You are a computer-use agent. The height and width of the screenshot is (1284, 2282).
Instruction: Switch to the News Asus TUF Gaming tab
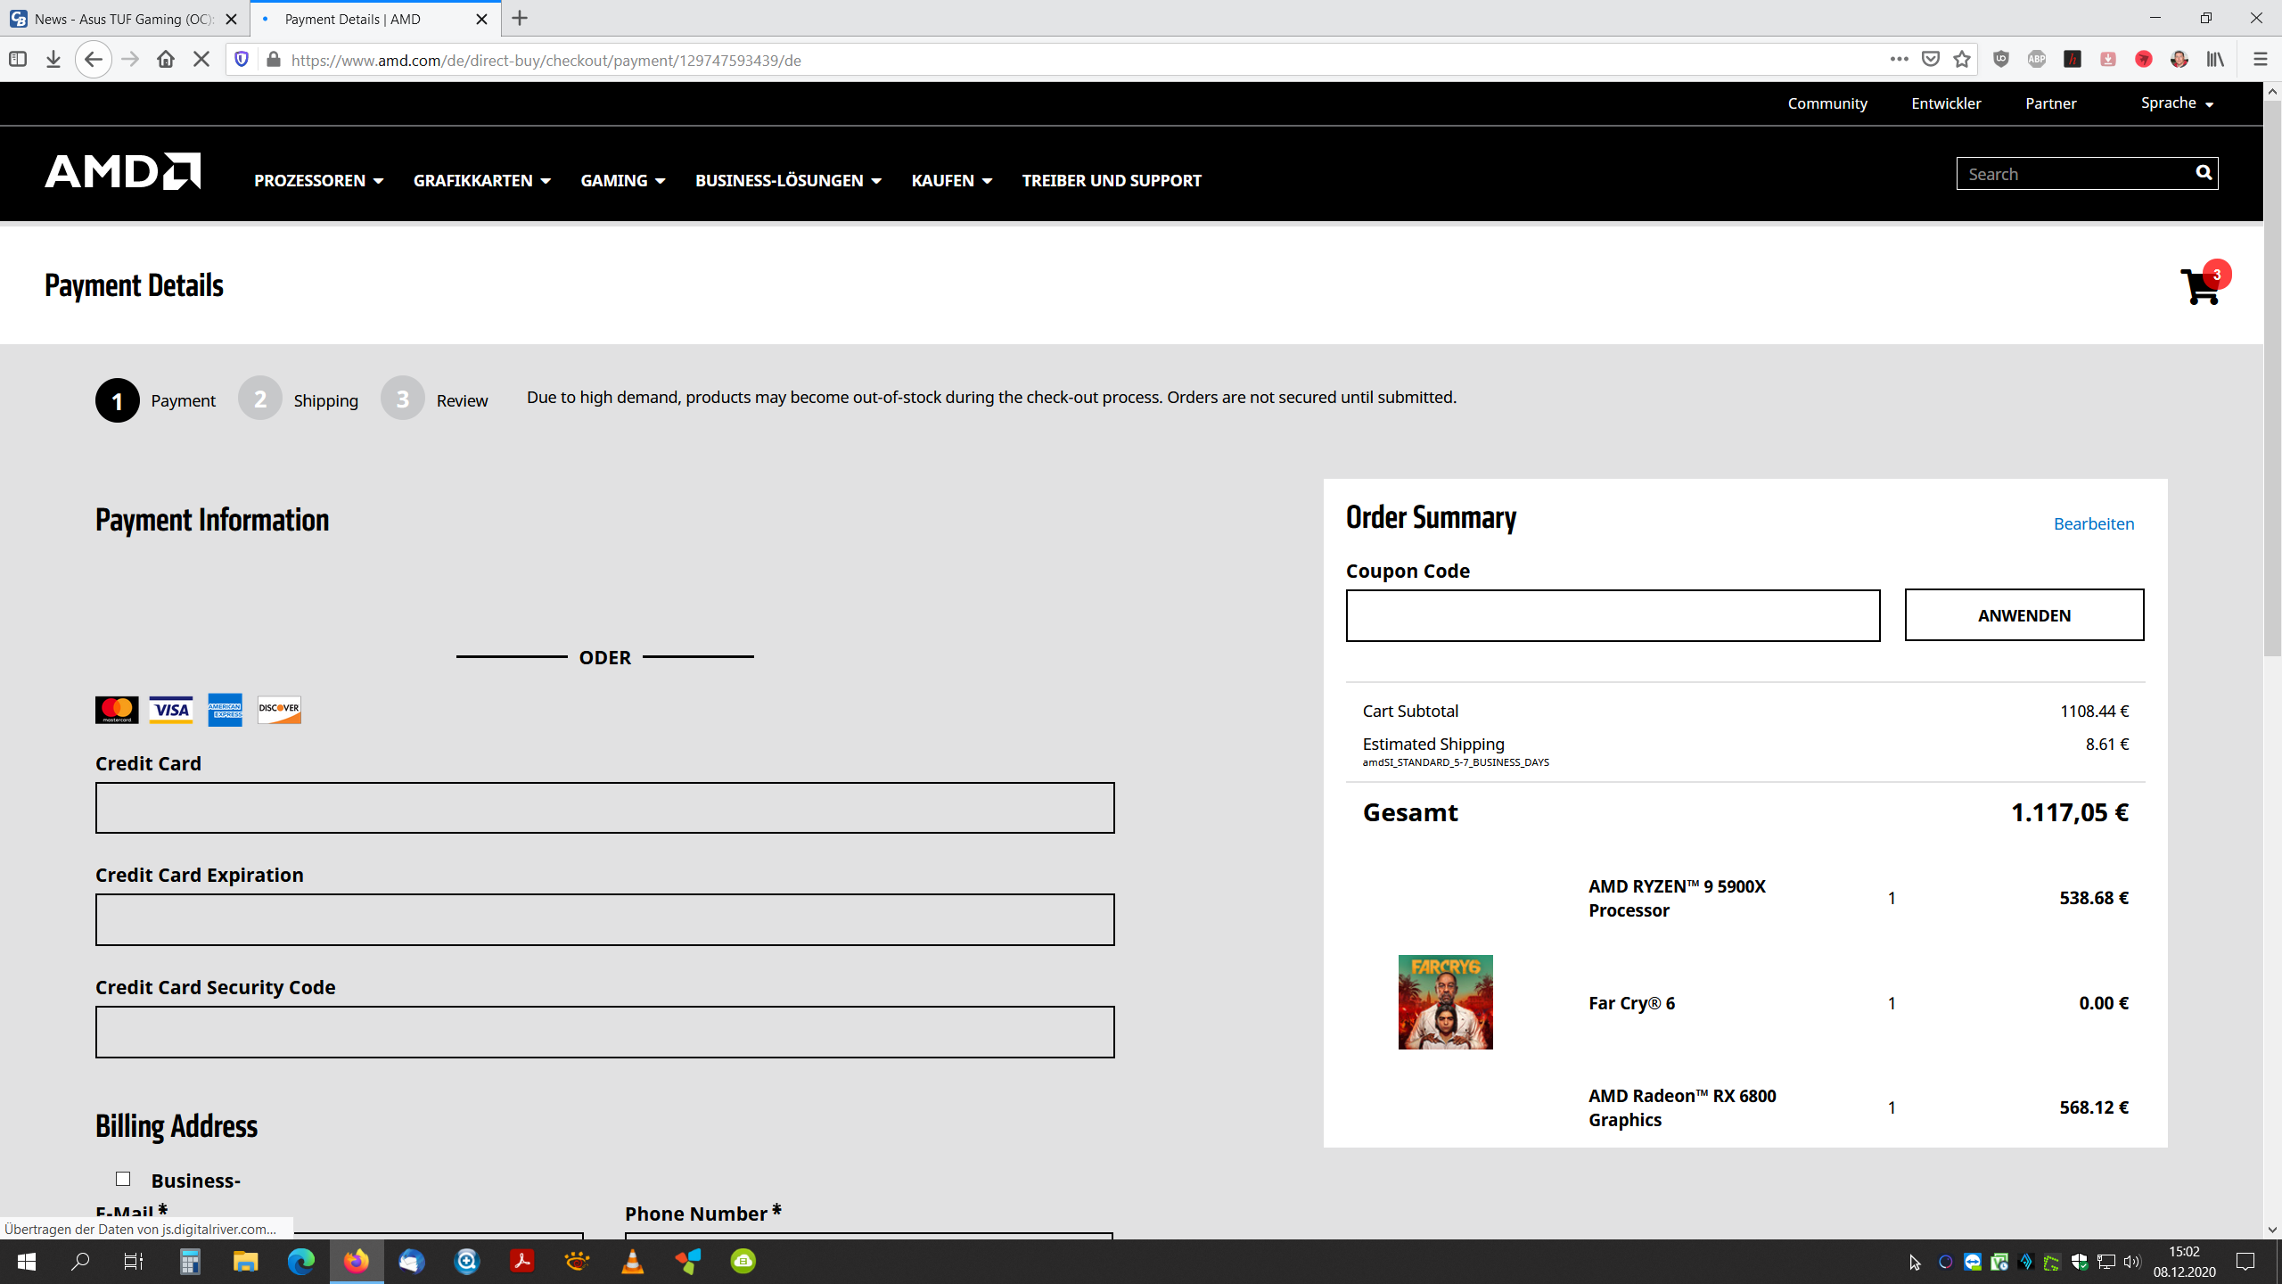(x=123, y=19)
